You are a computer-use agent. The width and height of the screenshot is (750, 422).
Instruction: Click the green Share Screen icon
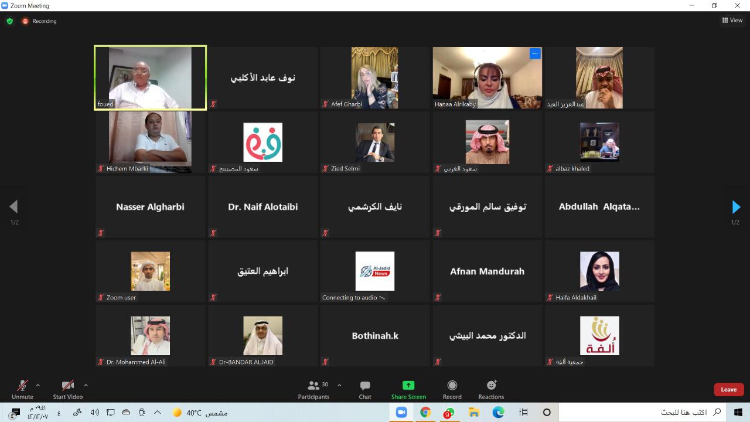point(408,385)
